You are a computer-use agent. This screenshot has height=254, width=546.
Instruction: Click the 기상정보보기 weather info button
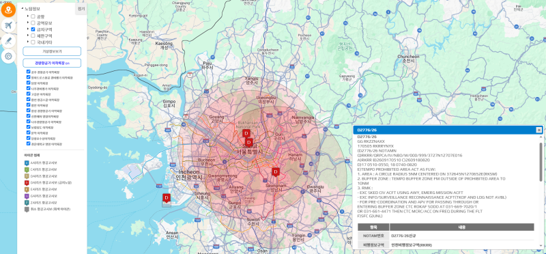click(x=52, y=51)
